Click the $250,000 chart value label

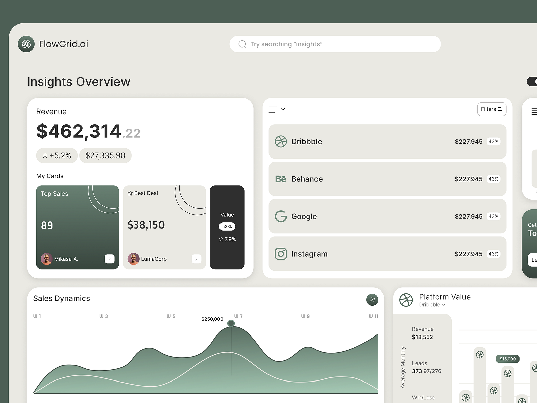212,319
